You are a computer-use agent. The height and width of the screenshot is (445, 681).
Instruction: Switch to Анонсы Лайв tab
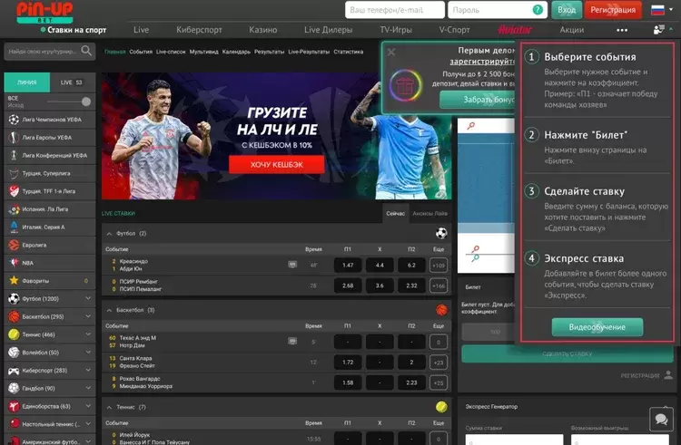point(430,213)
